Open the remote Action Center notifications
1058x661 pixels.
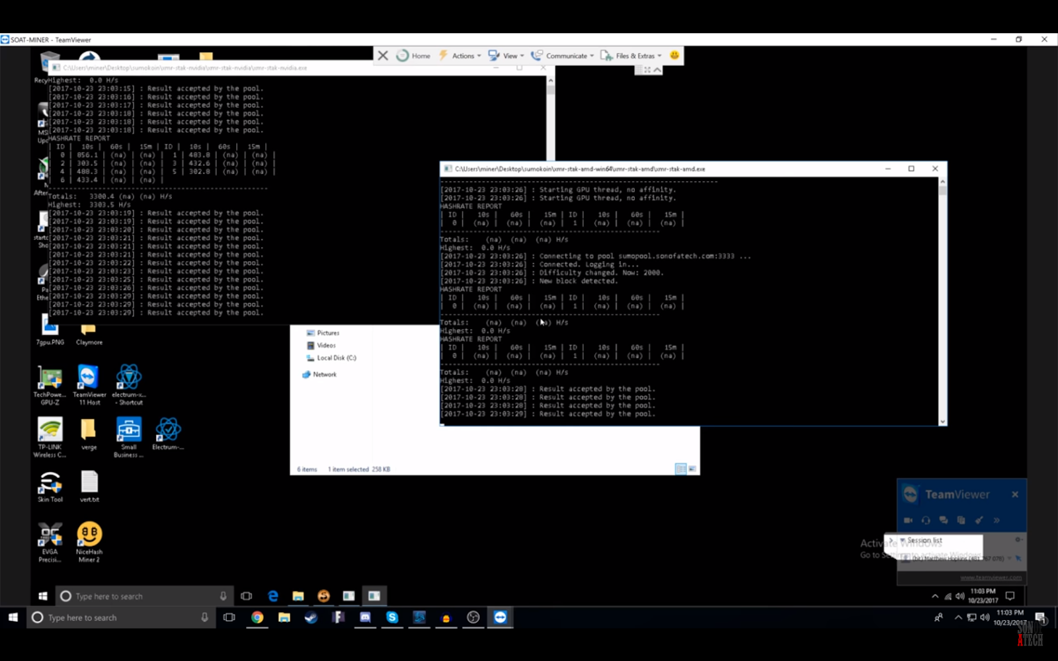click(x=1010, y=596)
